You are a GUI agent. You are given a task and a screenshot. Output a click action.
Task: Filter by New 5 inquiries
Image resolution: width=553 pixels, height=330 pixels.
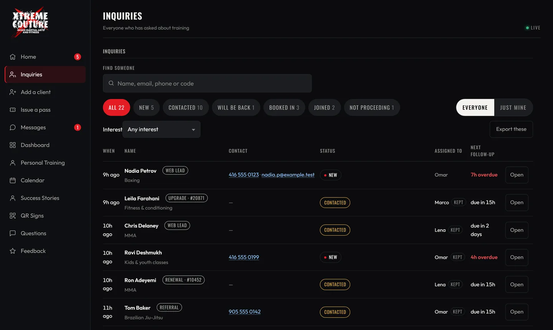click(146, 107)
